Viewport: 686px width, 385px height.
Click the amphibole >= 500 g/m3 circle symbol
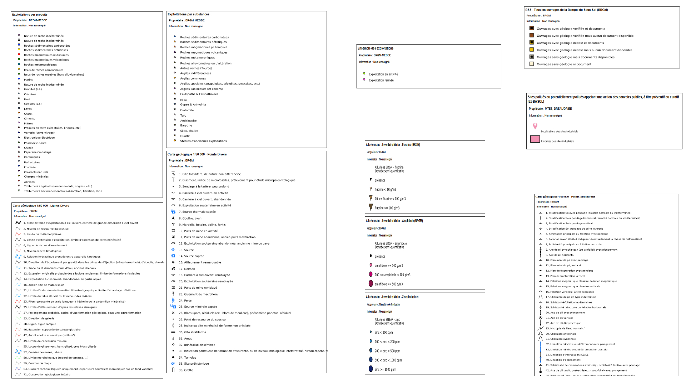click(x=371, y=284)
